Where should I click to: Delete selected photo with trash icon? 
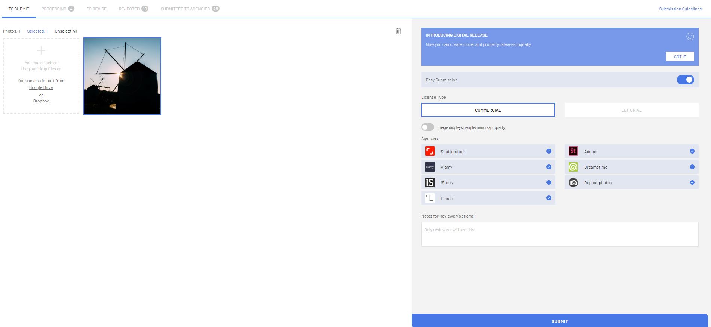click(x=398, y=31)
